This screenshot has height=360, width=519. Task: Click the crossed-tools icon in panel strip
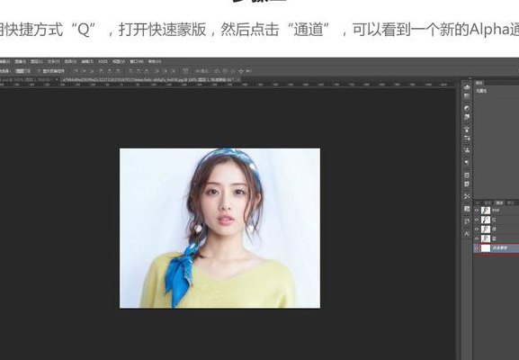click(x=467, y=196)
